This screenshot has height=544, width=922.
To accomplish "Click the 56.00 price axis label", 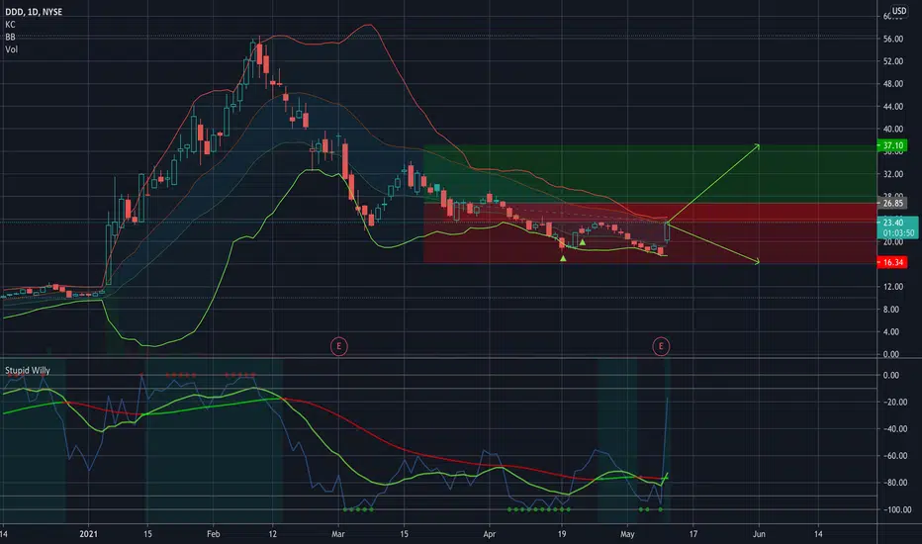I will (x=892, y=39).
